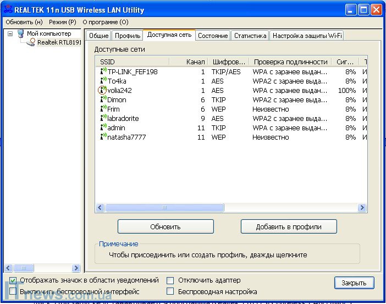This screenshot has width=386, height=304.
Task: Click the To4ka network signal icon
Action: point(103,80)
